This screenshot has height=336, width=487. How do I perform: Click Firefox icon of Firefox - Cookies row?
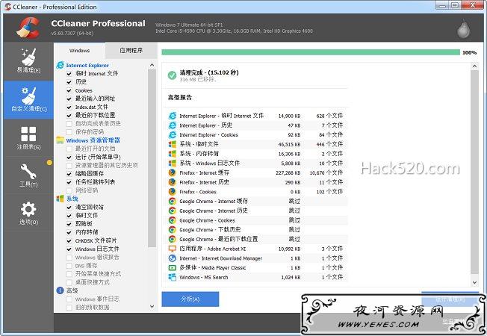coord(172,192)
